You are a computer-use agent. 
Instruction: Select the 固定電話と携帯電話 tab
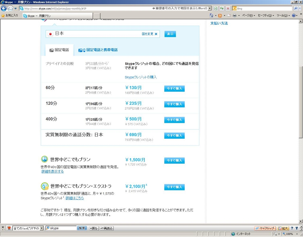click(98, 50)
